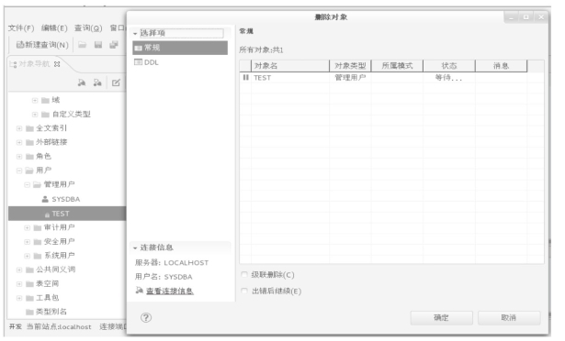Click 当前站点:localhost in status bar
The width and height of the screenshot is (565, 341).
(59, 326)
